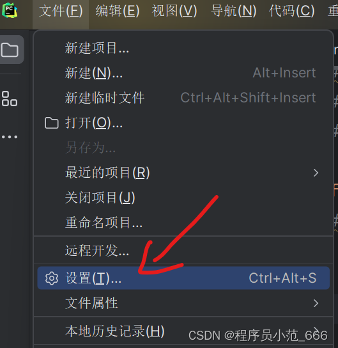This screenshot has height=348, width=338.
Task: Click the gear icon beside 设置(T)
Action: [x=52, y=278]
